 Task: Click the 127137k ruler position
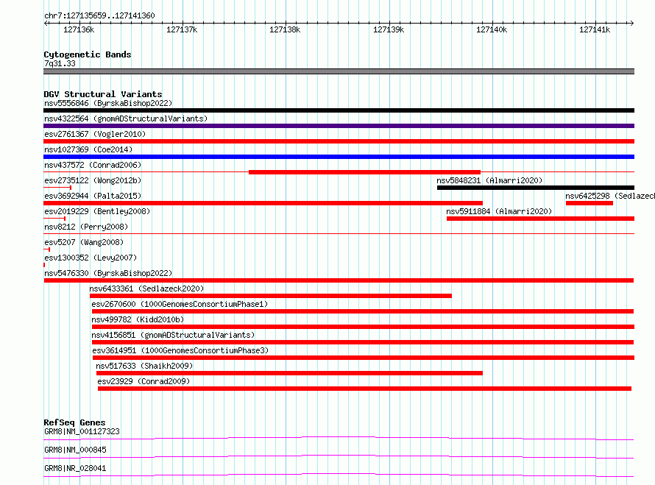(x=182, y=29)
